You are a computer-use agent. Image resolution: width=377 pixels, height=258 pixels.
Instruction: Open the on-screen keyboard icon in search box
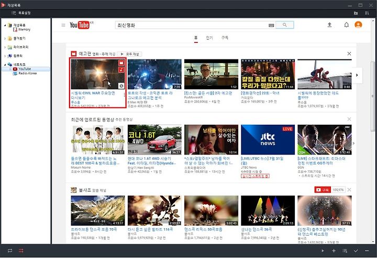coord(271,25)
